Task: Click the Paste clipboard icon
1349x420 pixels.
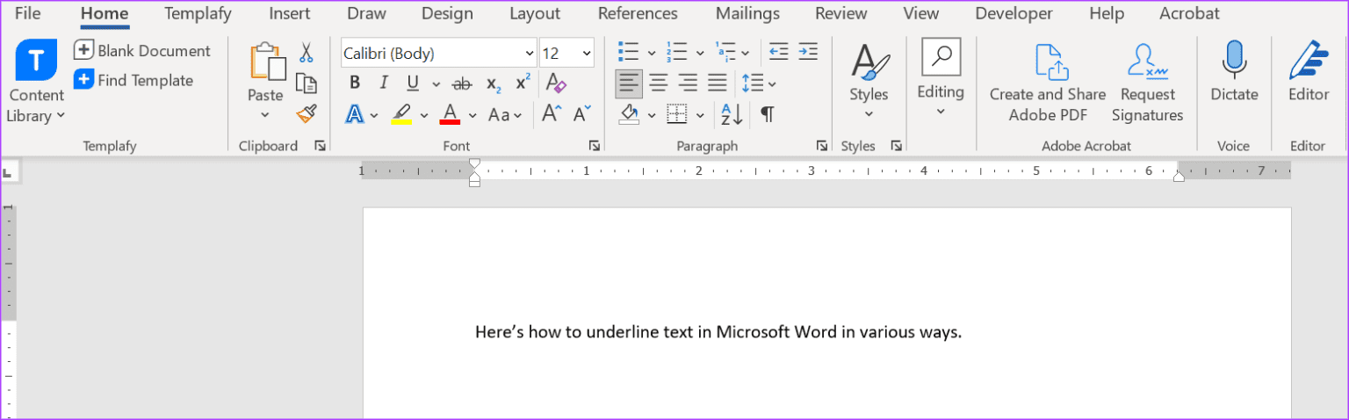Action: (267, 62)
